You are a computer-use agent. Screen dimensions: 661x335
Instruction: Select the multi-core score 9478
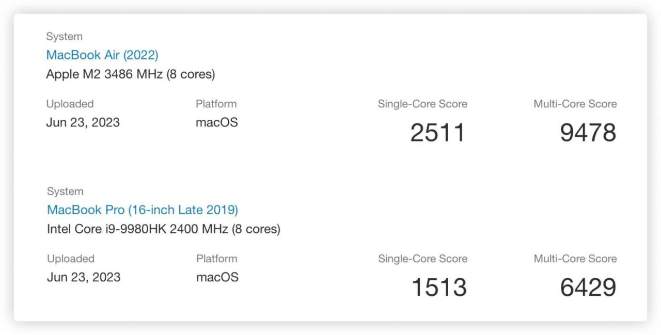588,133
